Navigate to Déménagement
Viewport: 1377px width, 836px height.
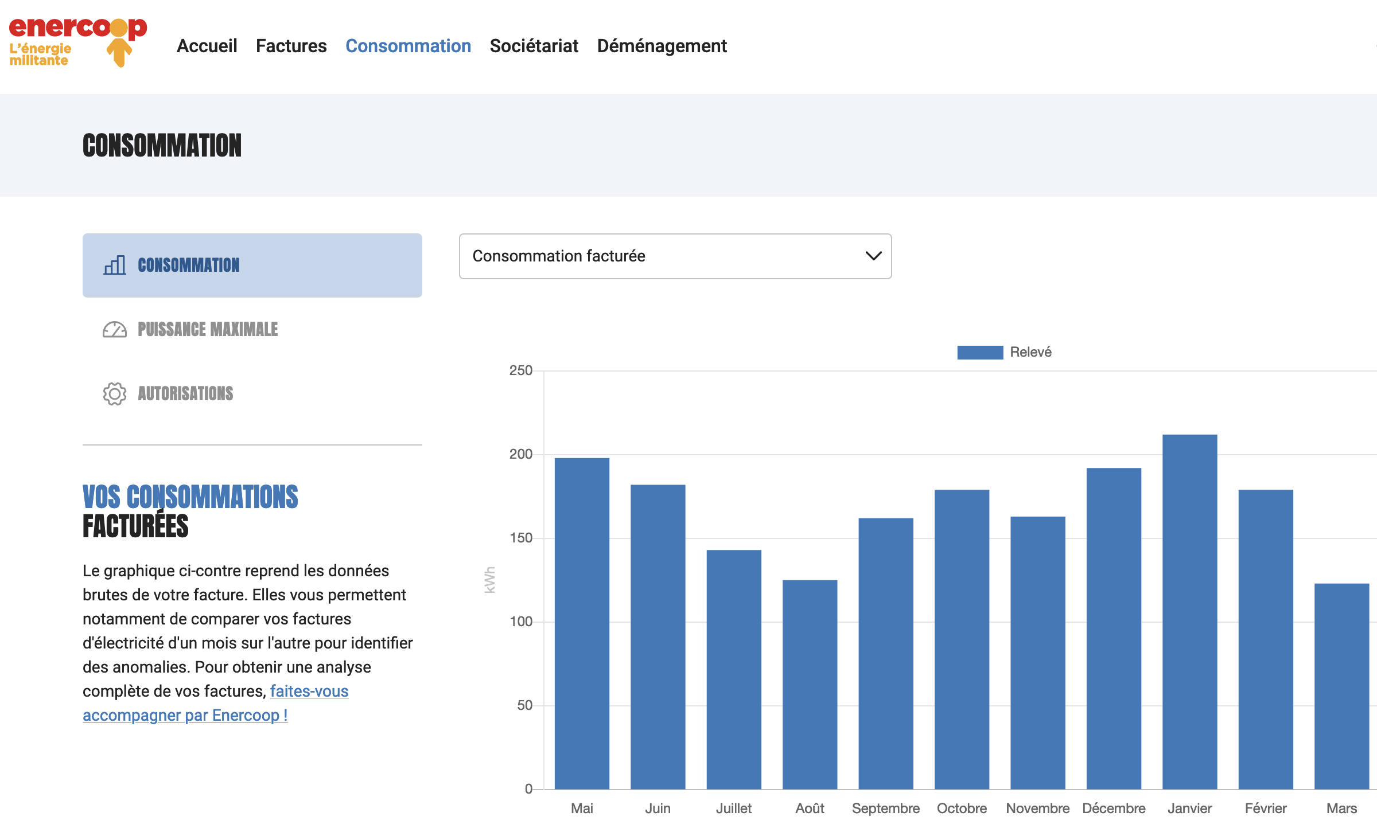[x=662, y=46]
